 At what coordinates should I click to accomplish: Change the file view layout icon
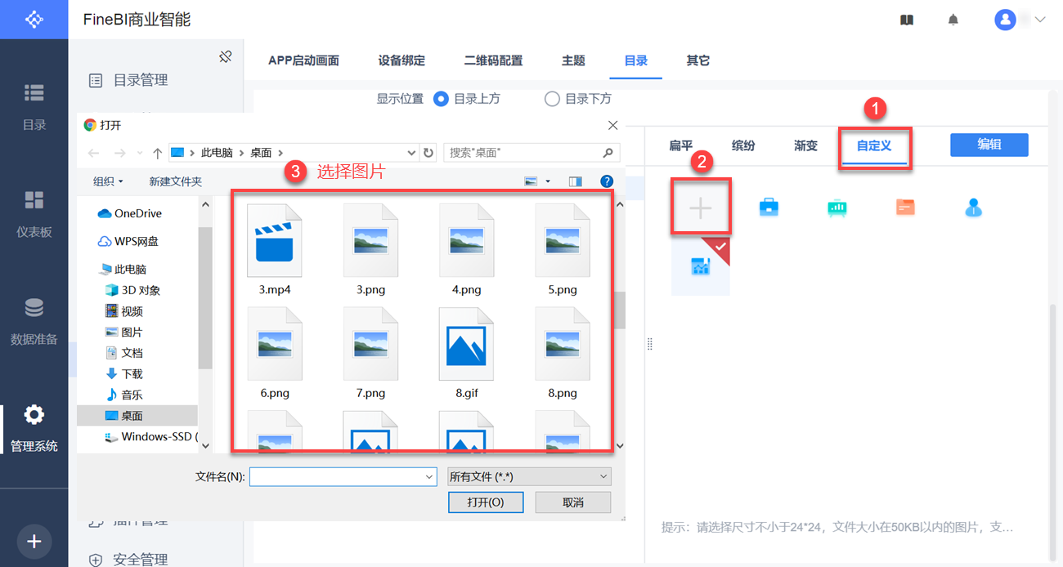point(531,181)
